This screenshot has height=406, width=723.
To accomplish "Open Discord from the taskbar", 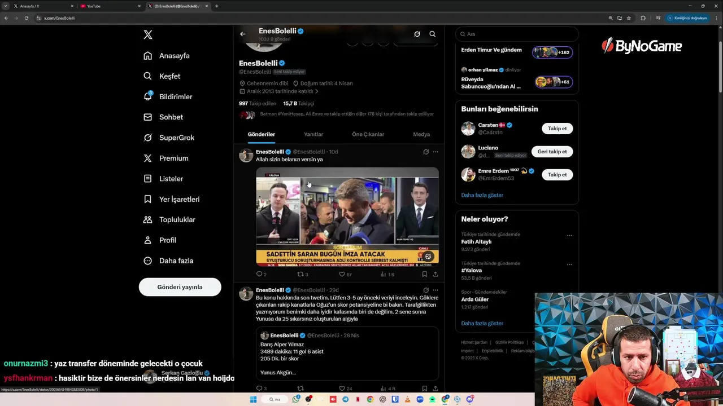I will point(470,399).
